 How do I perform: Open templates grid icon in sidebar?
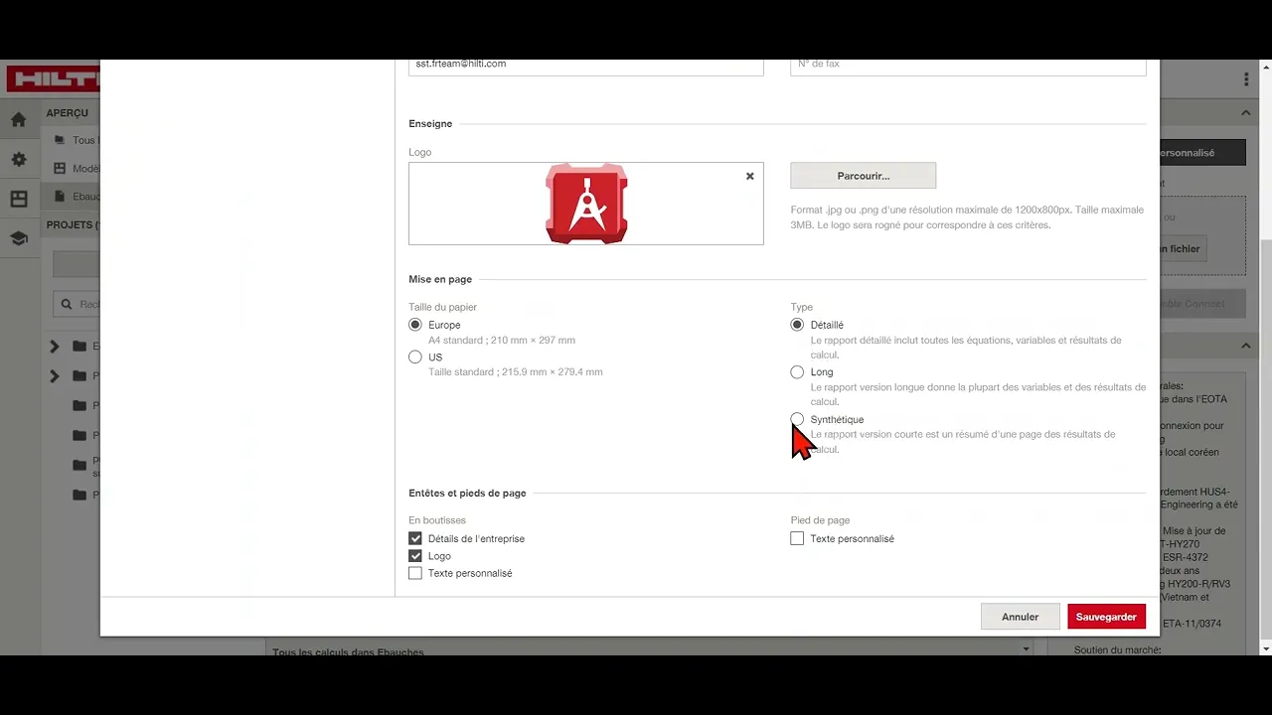point(19,200)
